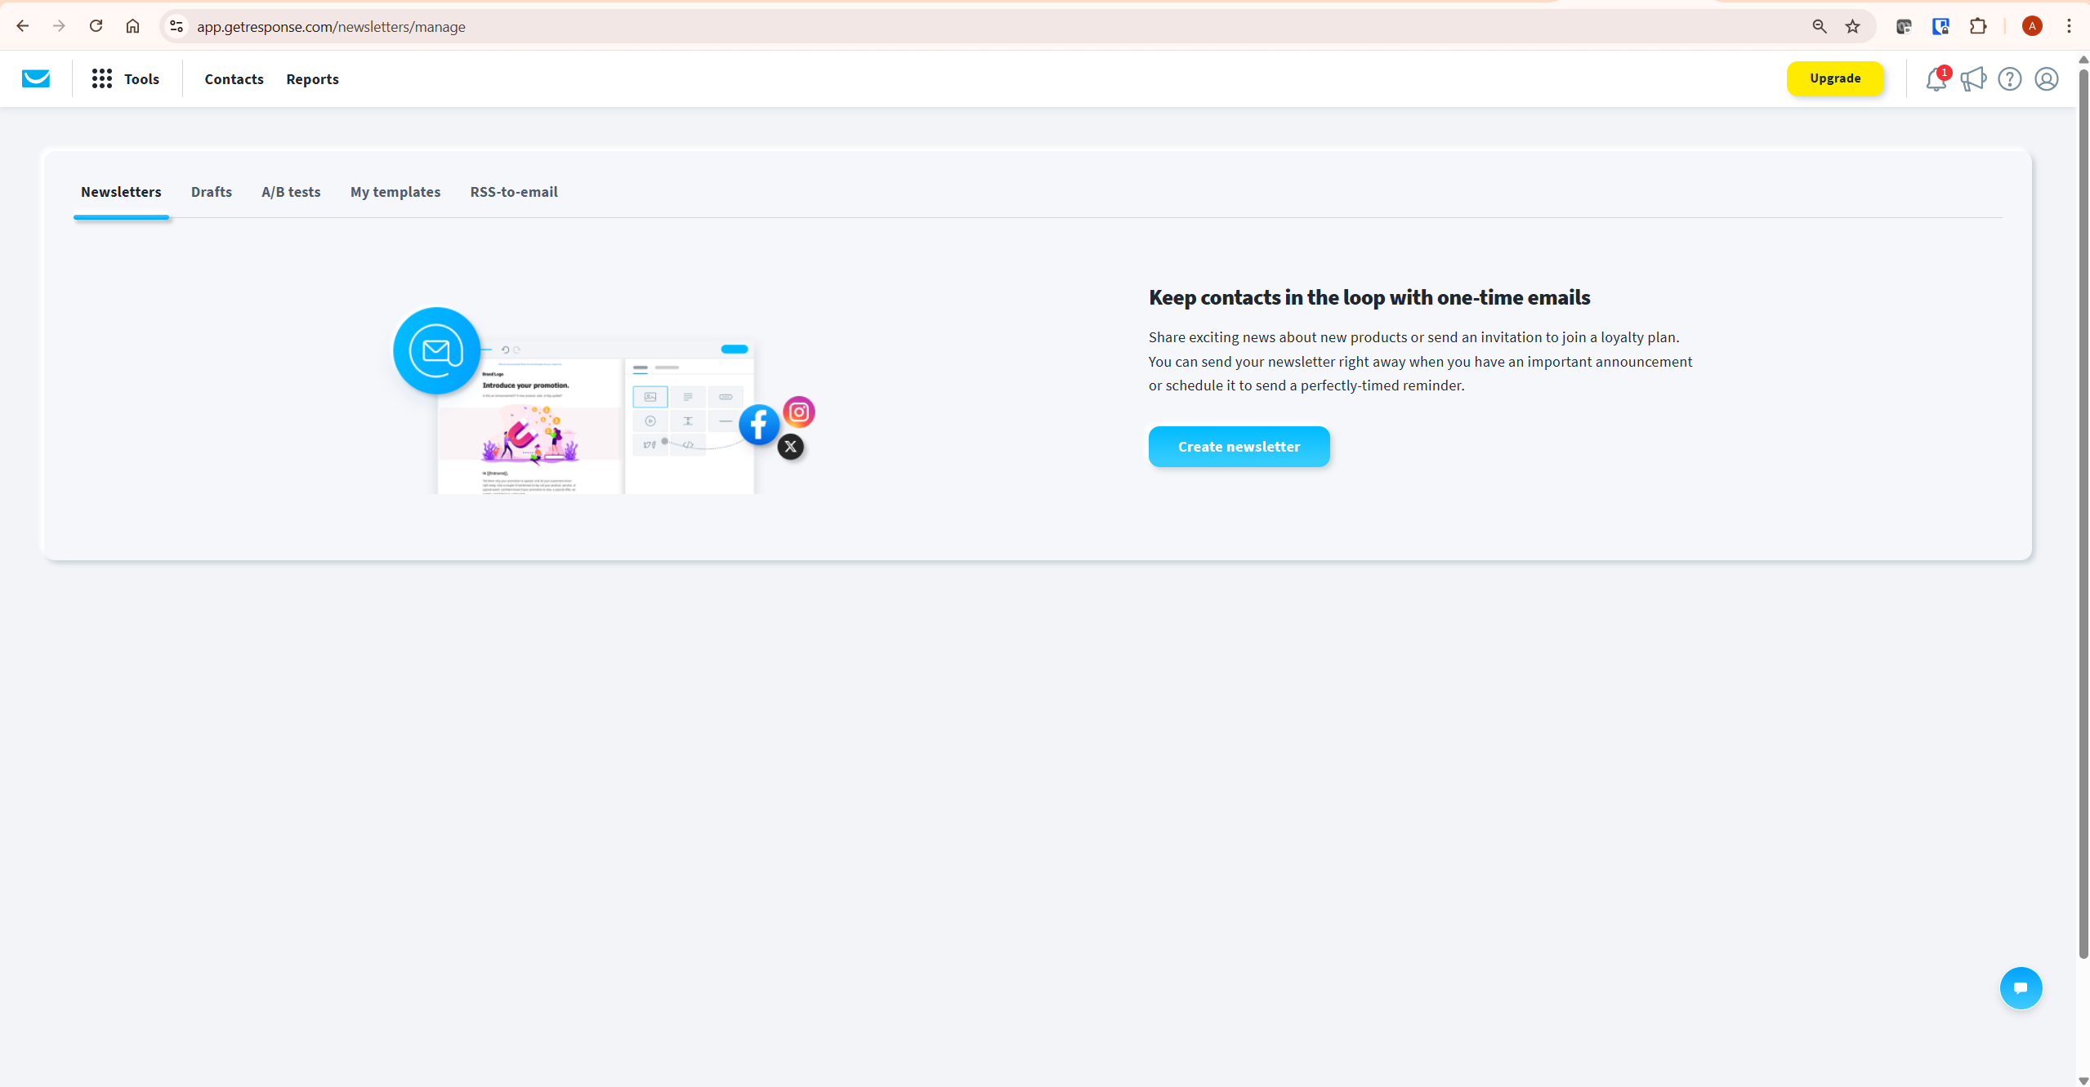Open the announcements megaphone icon
The width and height of the screenshot is (2090, 1087).
point(1972,78)
